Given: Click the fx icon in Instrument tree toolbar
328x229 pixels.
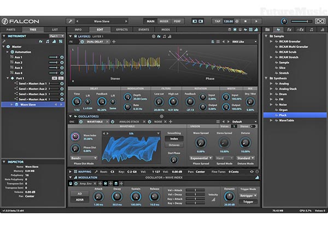Looking at the screenshot, I should 41,41.
